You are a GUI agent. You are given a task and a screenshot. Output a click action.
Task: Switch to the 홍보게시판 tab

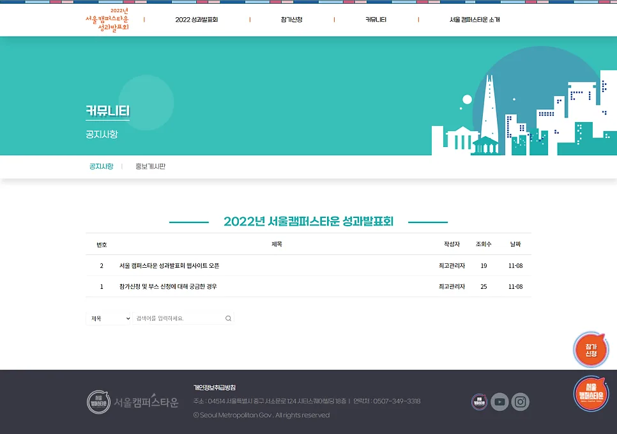(150, 166)
